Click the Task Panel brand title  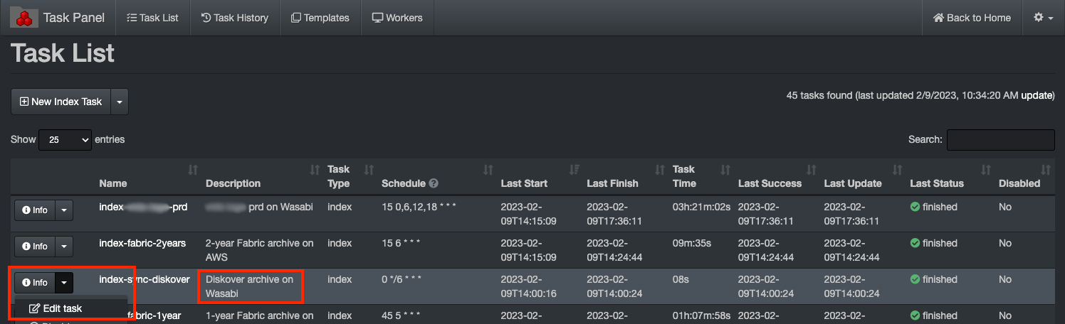(x=74, y=18)
